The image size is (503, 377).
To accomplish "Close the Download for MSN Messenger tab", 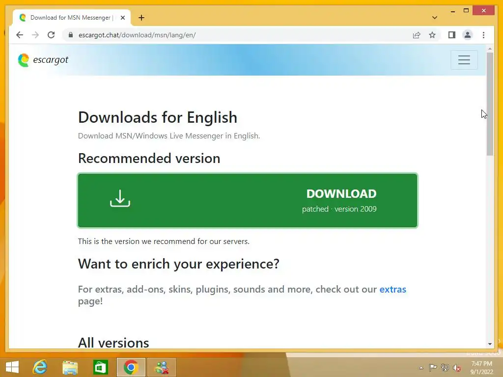I will click(x=122, y=18).
